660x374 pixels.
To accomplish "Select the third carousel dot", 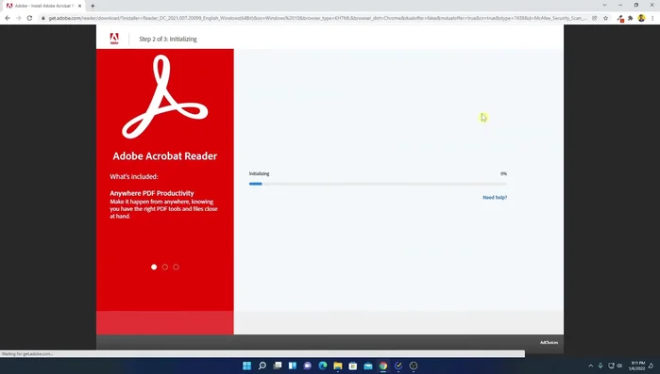I will (176, 267).
